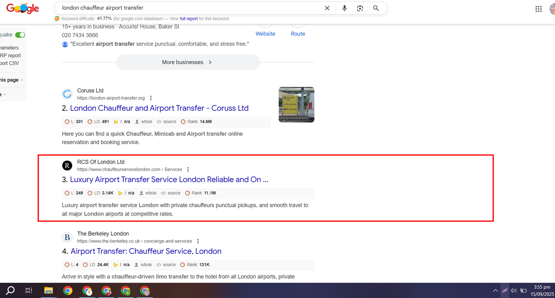Open File Explorer from the taskbar
Screen dimensions: 555x298
(x=48, y=291)
